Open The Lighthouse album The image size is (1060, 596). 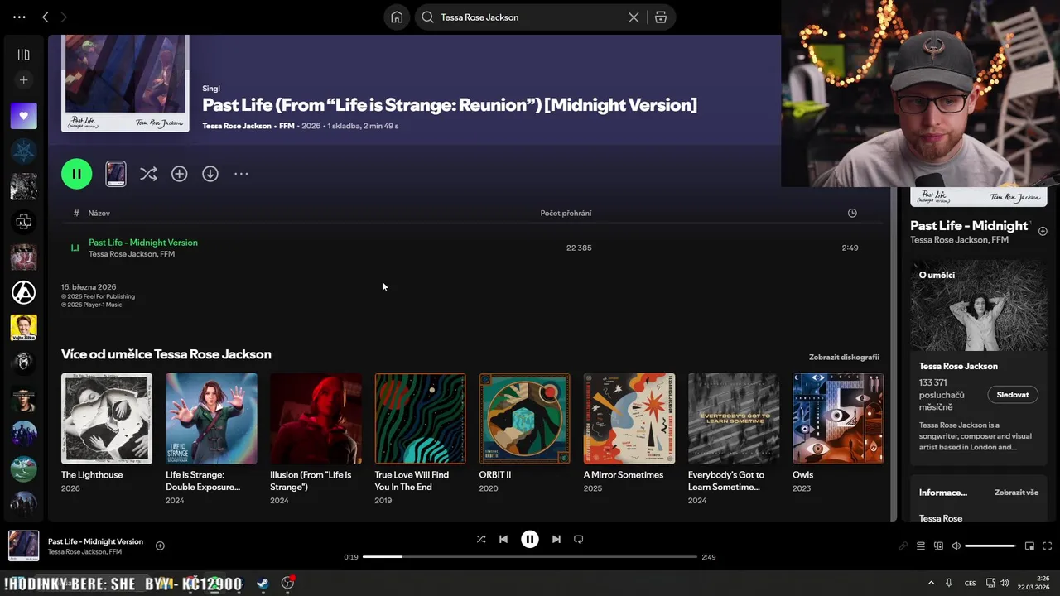[x=107, y=418]
